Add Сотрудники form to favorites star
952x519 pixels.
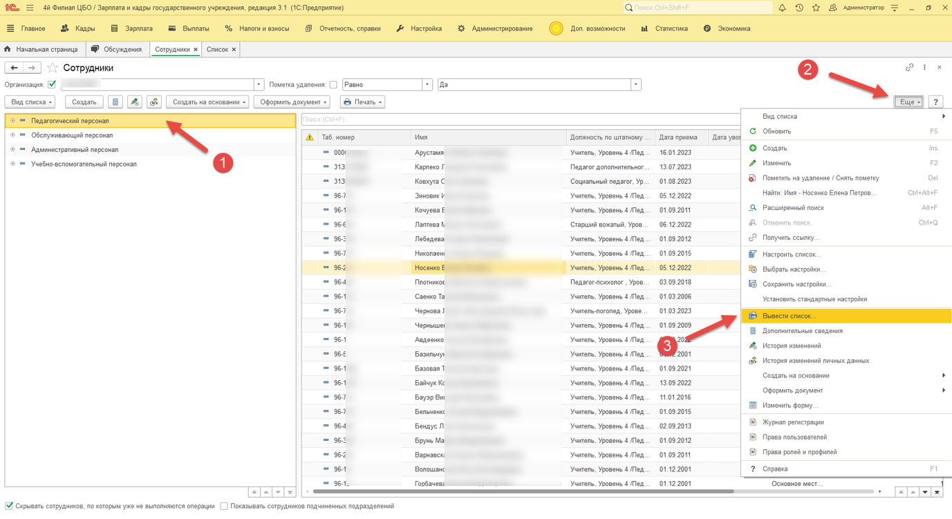point(53,68)
